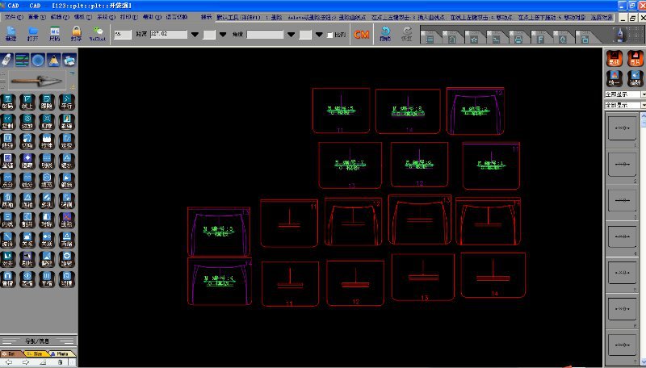Click the yellow pyramid icon atop the left panel
Image resolution: width=646 pixels, height=368 pixels.
53,61
